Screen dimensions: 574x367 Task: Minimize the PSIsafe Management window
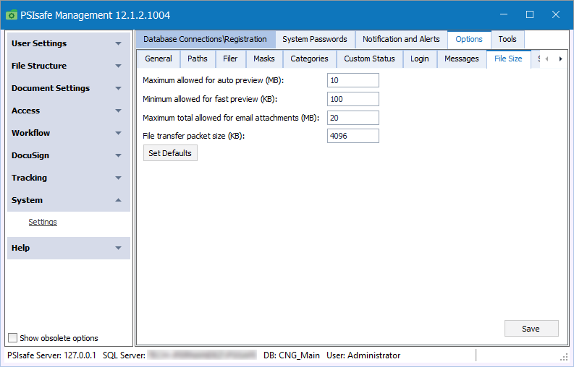click(504, 14)
